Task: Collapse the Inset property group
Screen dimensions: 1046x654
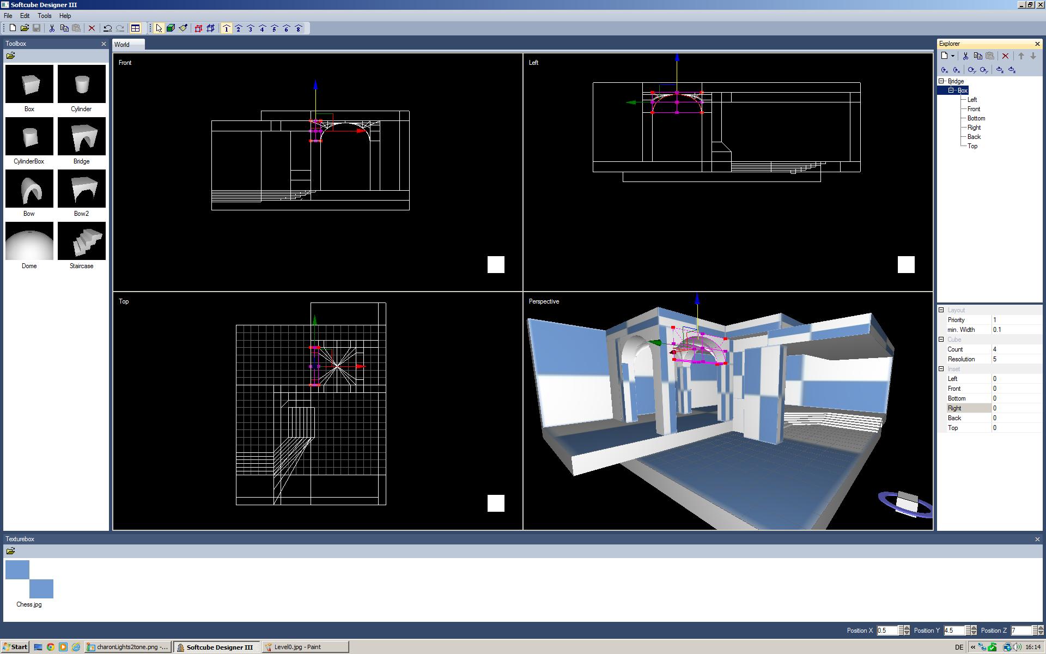Action: point(941,369)
